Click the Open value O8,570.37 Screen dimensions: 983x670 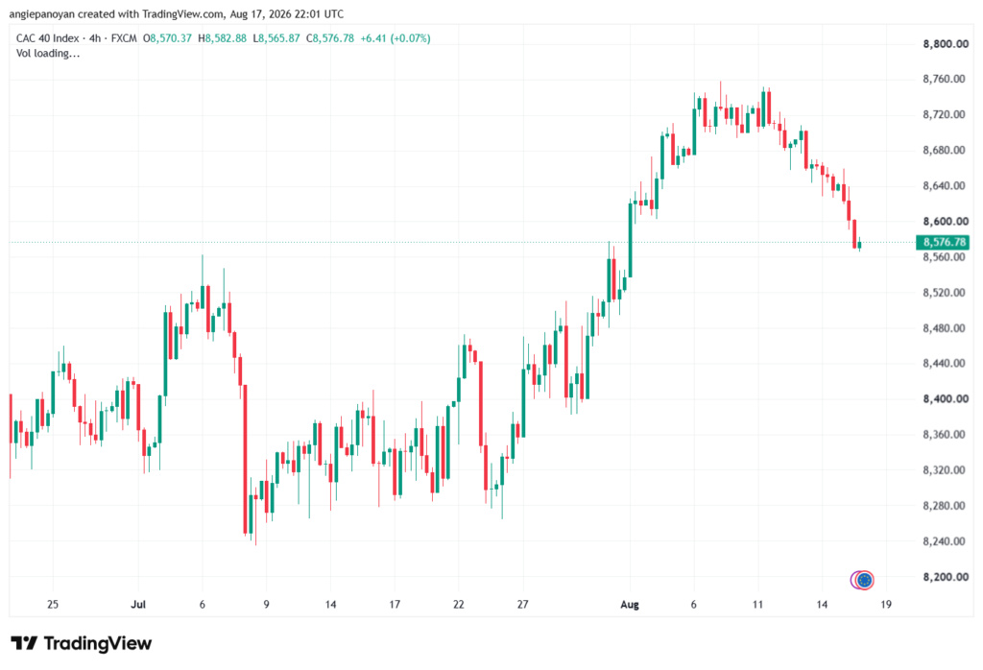(167, 38)
